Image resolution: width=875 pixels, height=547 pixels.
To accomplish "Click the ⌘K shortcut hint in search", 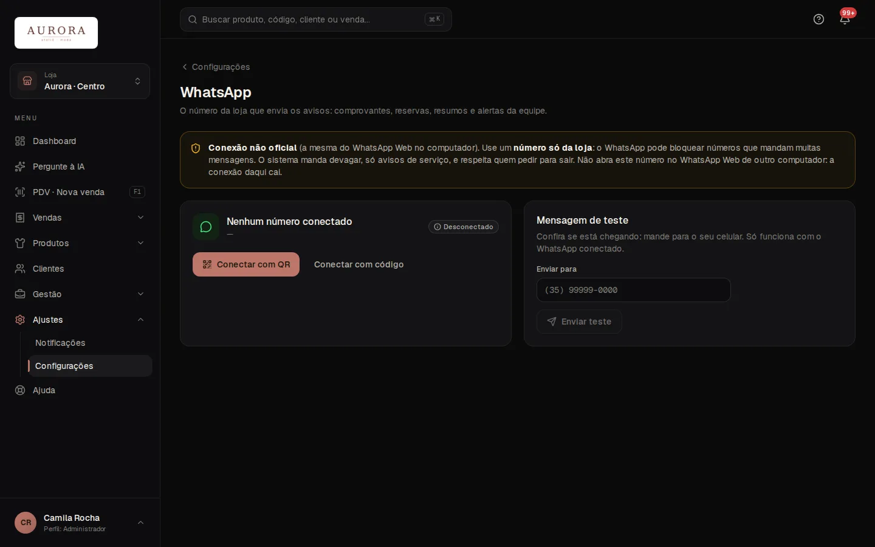I will coord(434,19).
